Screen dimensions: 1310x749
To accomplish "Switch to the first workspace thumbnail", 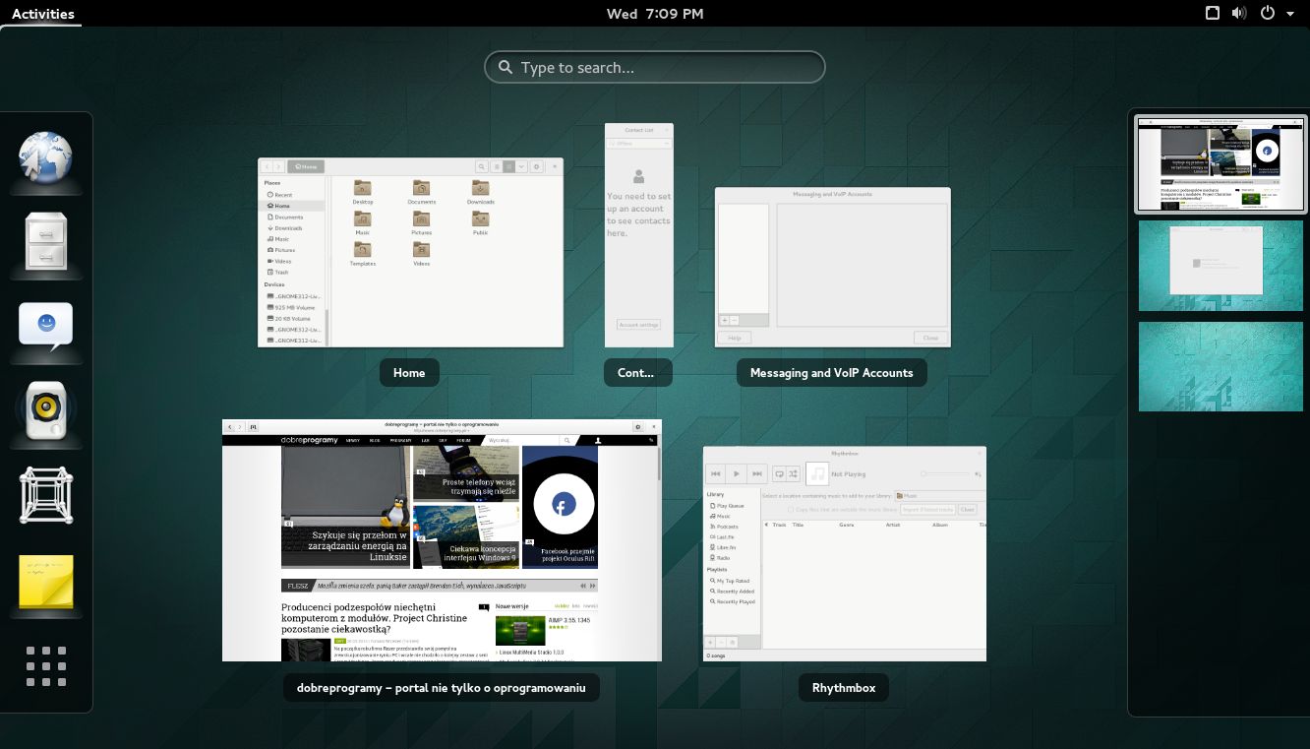I will [1220, 164].
